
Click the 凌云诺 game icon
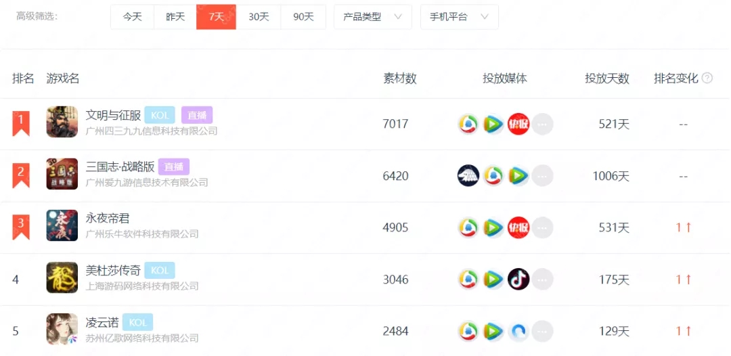pos(62,329)
